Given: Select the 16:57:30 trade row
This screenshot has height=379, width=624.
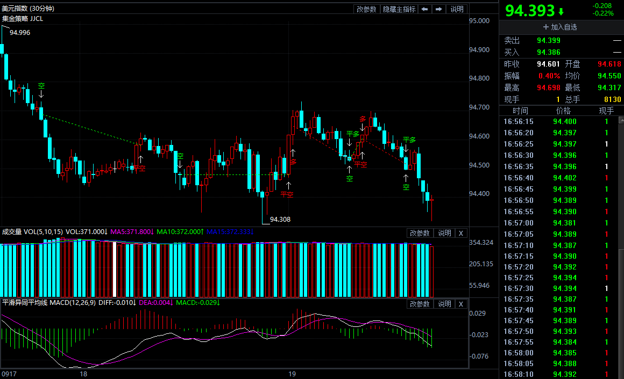Looking at the screenshot, I should tap(559, 288).
